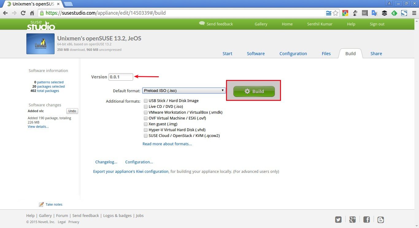Open Read more about formats...

pos(167,144)
